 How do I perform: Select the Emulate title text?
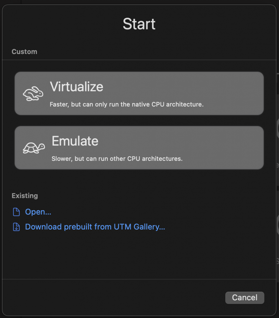point(75,141)
